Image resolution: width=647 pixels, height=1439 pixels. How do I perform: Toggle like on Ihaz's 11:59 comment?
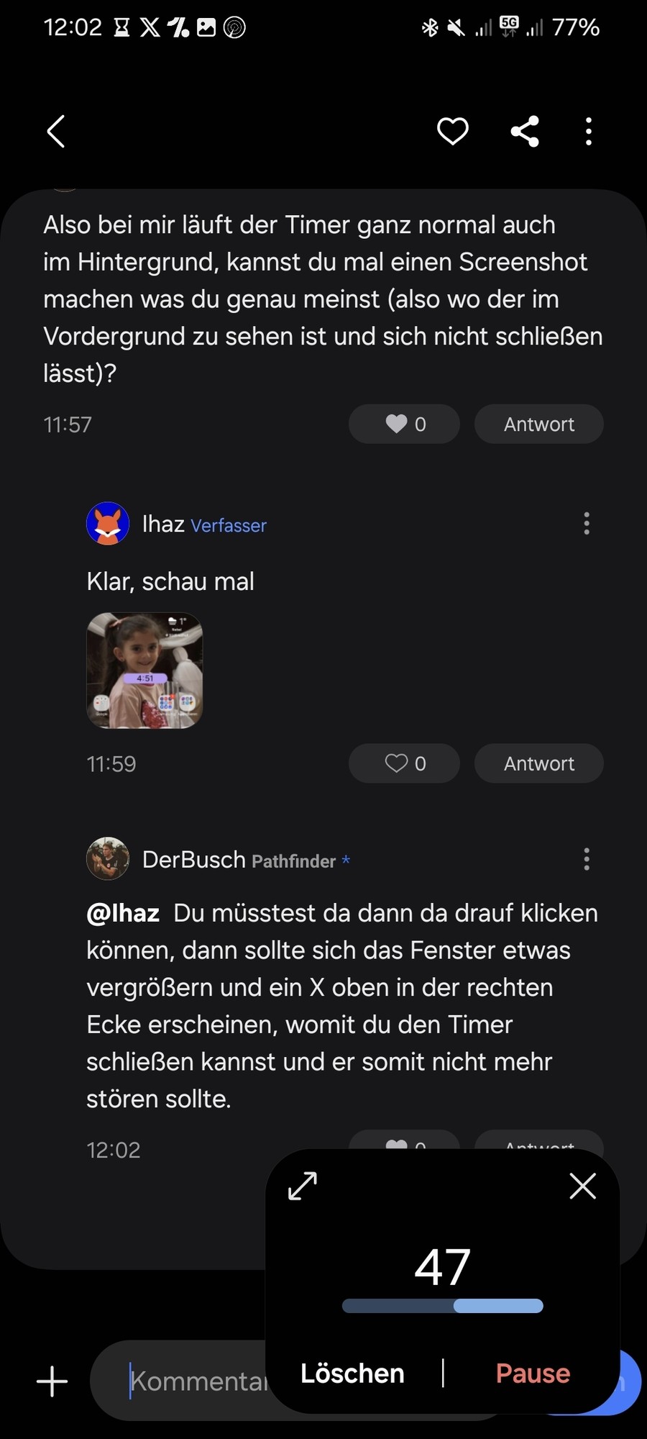(x=404, y=763)
